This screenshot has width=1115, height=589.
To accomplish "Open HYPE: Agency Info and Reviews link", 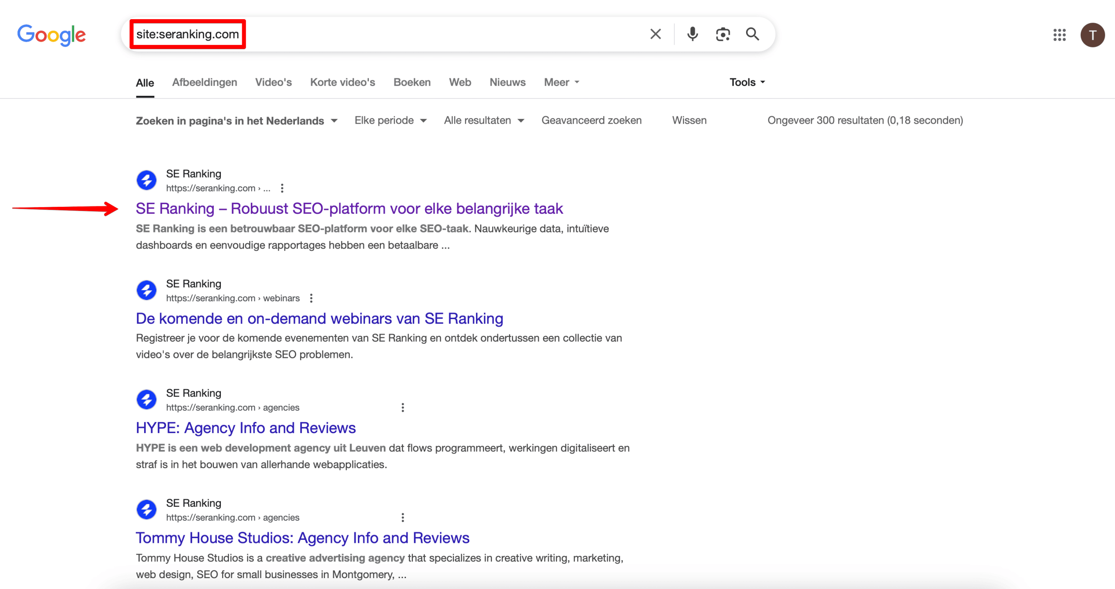I will [x=246, y=428].
